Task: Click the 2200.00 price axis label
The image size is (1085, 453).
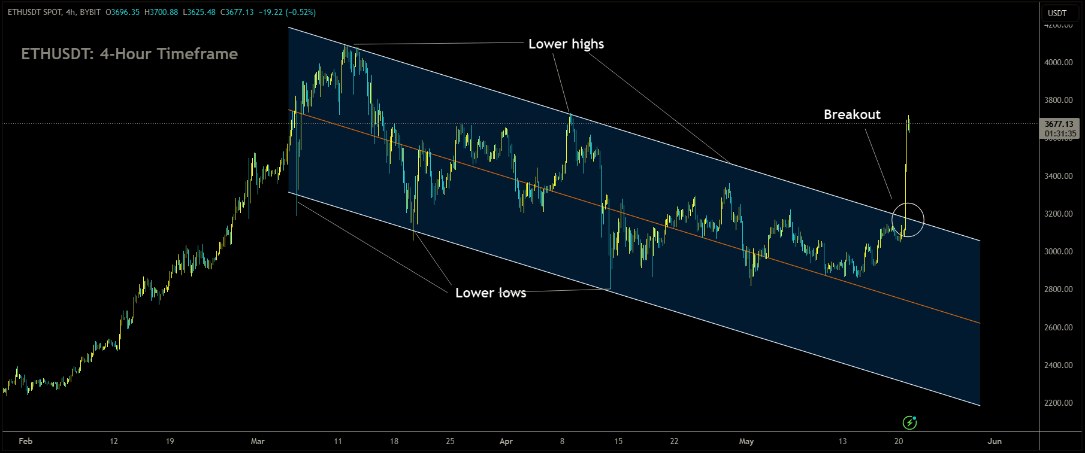Action: tap(1058, 403)
